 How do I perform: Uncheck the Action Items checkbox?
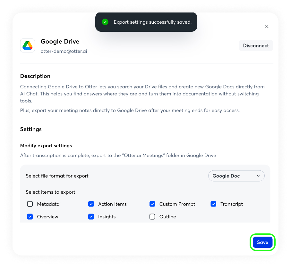[x=91, y=204]
